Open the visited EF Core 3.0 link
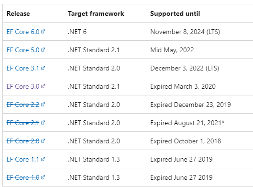This screenshot has height=187, width=253. [x=23, y=86]
